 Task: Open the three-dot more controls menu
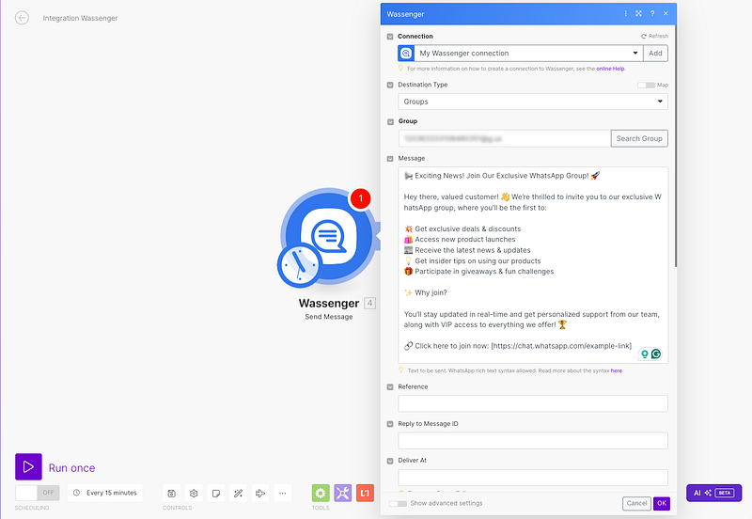[283, 493]
